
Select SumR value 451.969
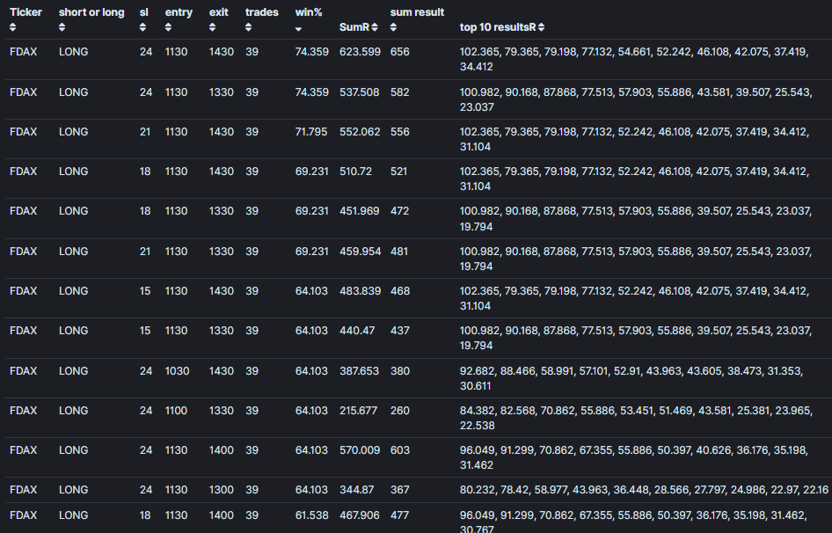pyautogui.click(x=359, y=211)
